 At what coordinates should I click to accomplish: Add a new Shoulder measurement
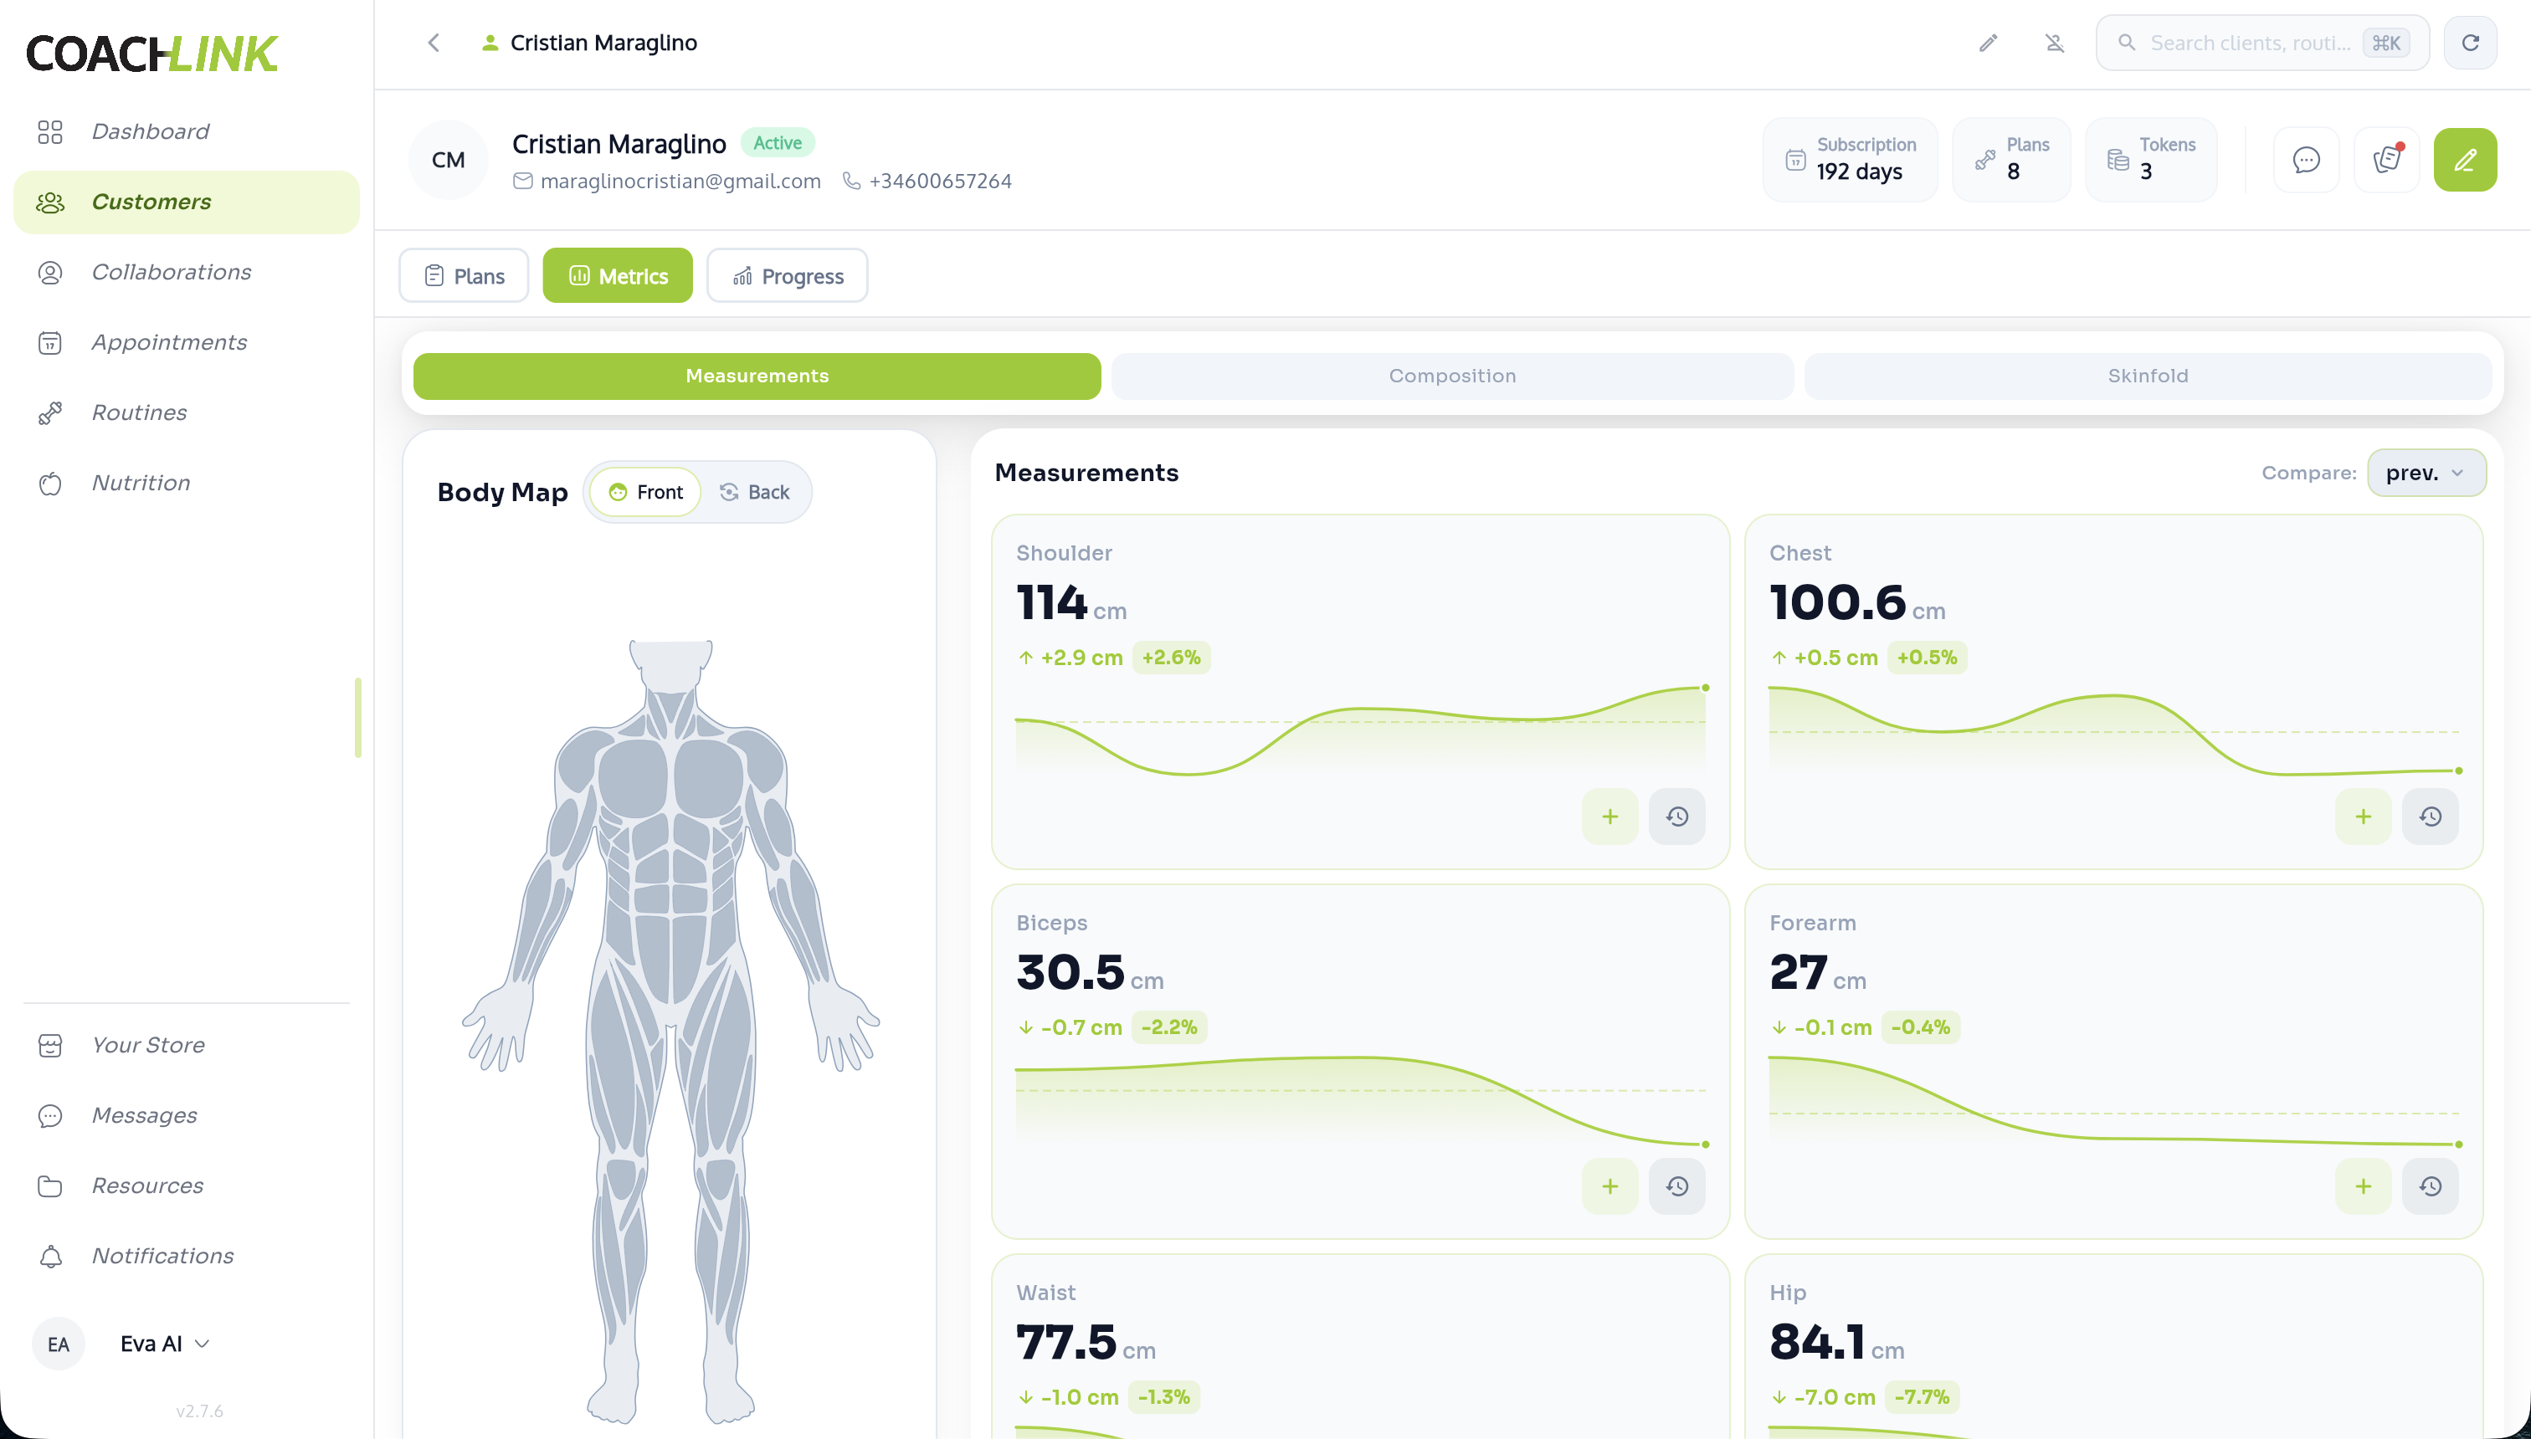tap(1609, 817)
